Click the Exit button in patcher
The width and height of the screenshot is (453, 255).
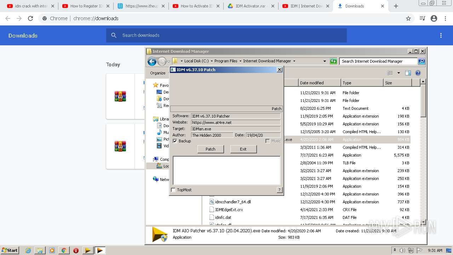[x=243, y=149]
